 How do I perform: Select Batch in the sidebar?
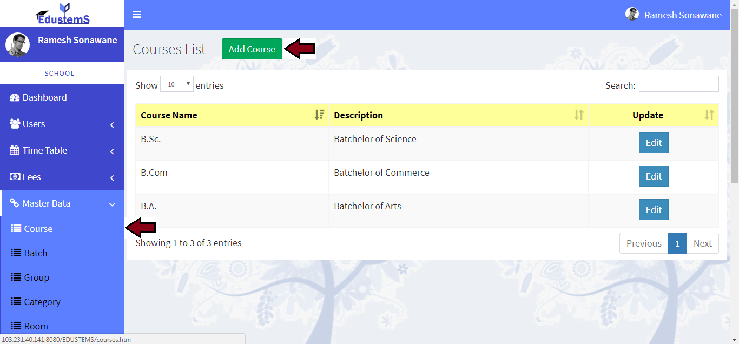[36, 253]
